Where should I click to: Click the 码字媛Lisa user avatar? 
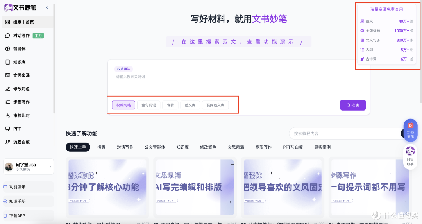9,167
